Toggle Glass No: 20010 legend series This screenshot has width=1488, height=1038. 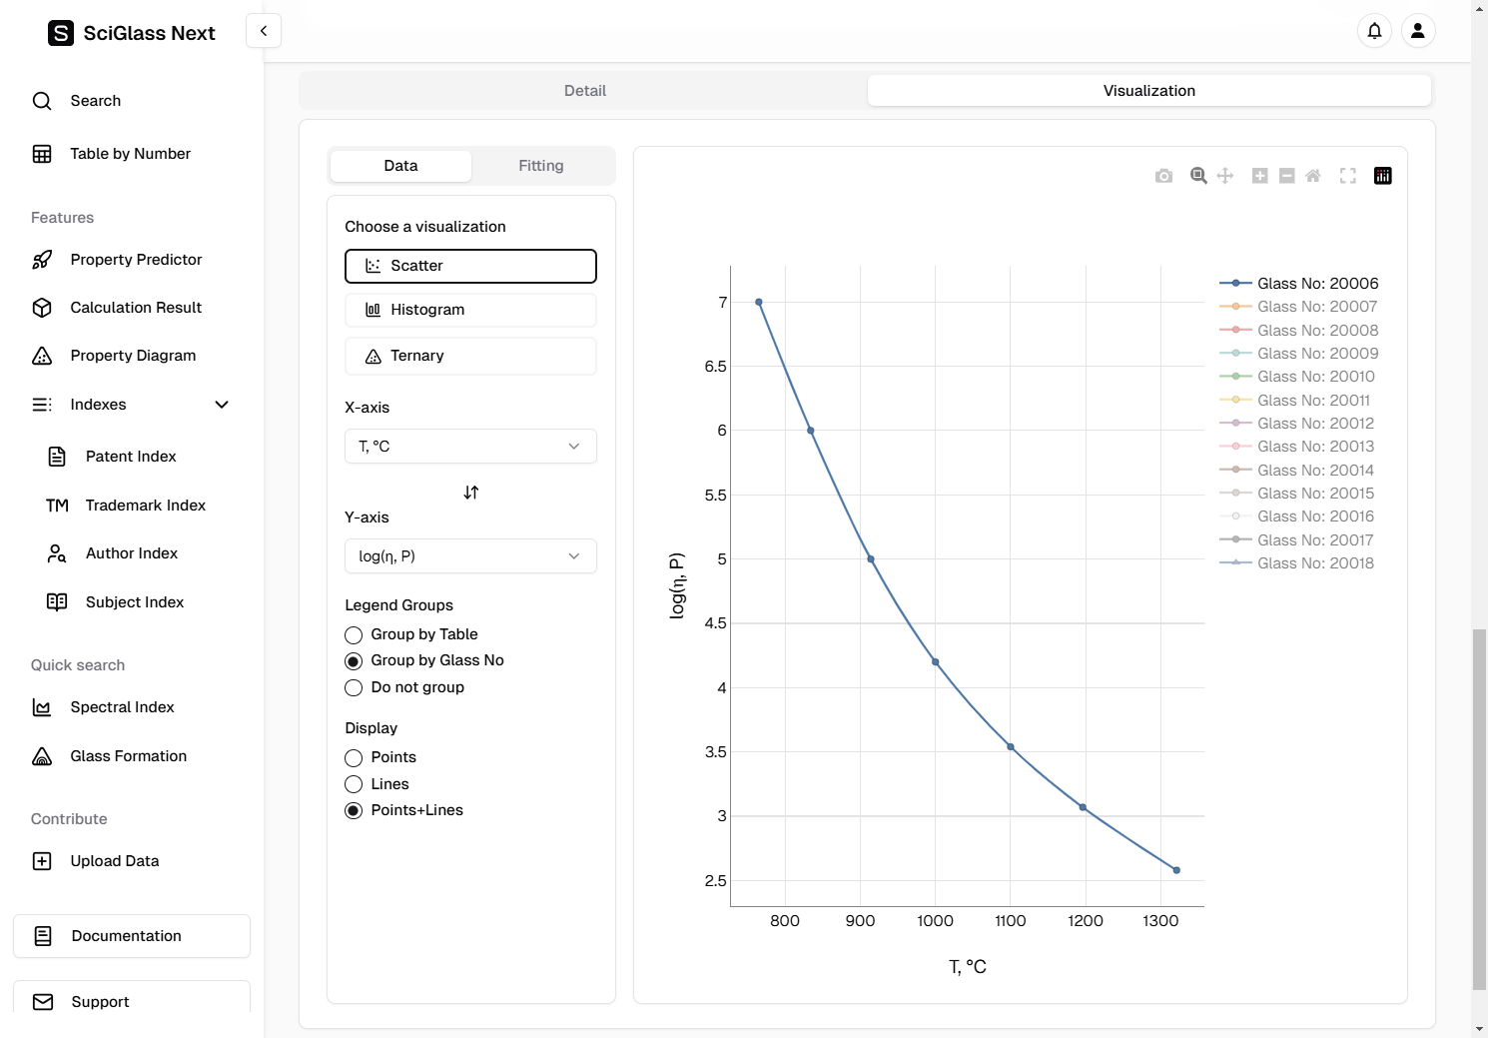[1315, 377]
